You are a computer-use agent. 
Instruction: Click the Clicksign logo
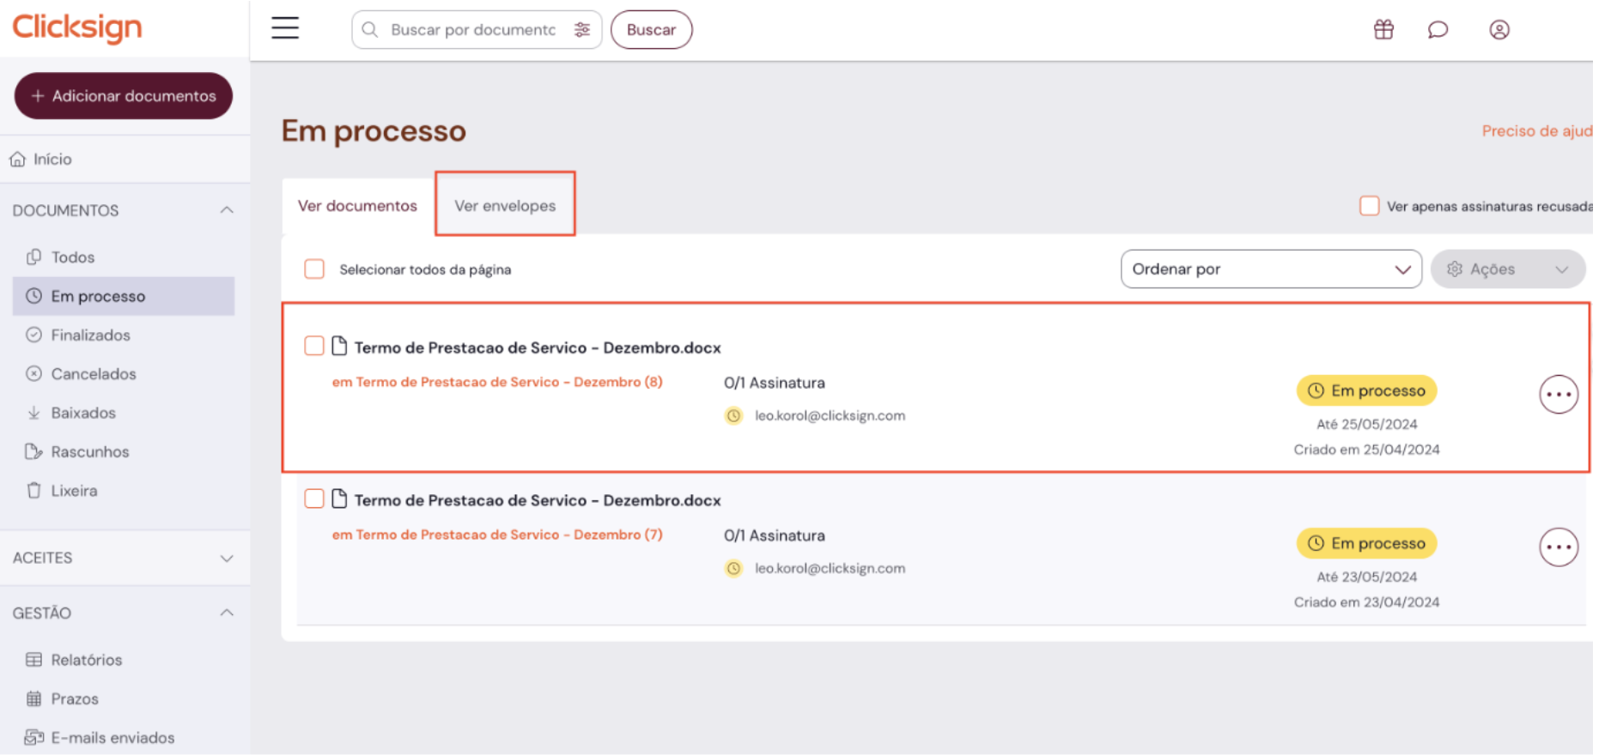(x=77, y=27)
